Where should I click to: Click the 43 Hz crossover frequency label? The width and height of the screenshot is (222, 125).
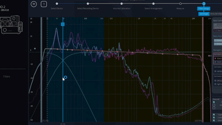pos(62,124)
